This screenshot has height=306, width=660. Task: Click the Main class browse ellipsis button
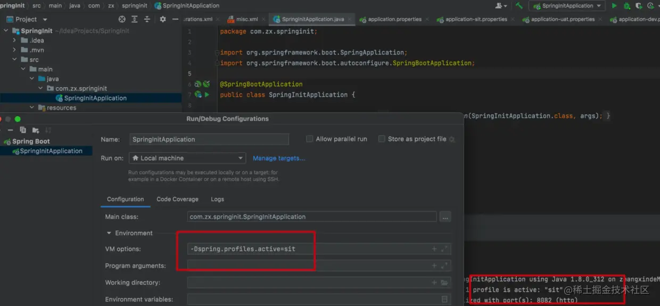click(x=445, y=217)
